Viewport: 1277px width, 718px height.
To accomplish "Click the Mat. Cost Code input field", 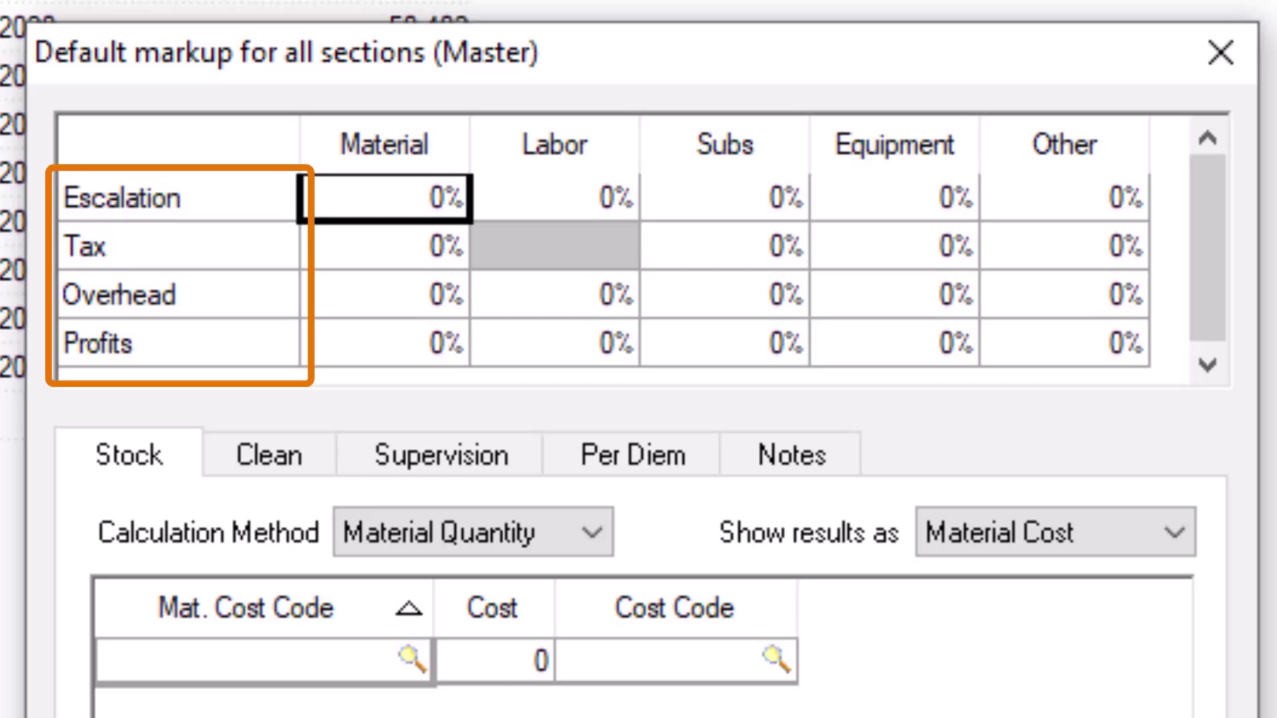I will point(246,660).
